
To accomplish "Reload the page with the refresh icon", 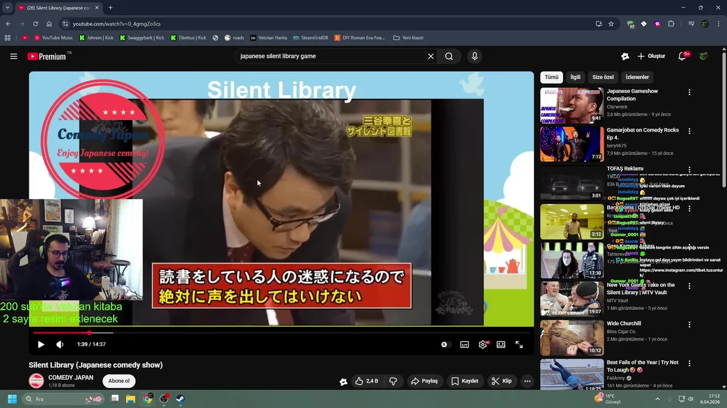I will [x=35, y=24].
